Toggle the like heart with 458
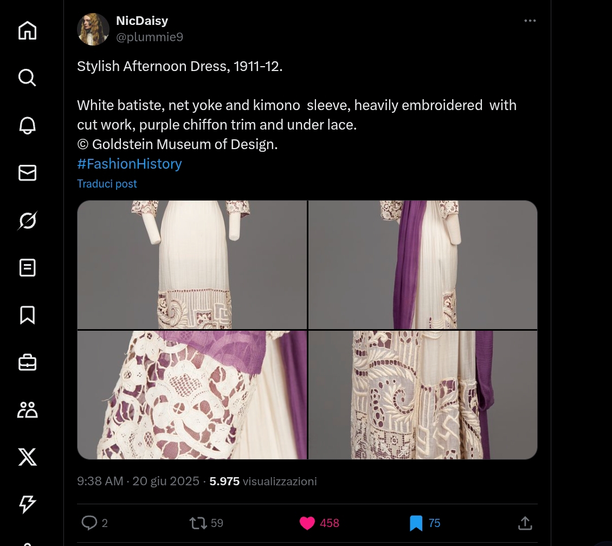Viewport: 612px width, 546px height. [307, 523]
